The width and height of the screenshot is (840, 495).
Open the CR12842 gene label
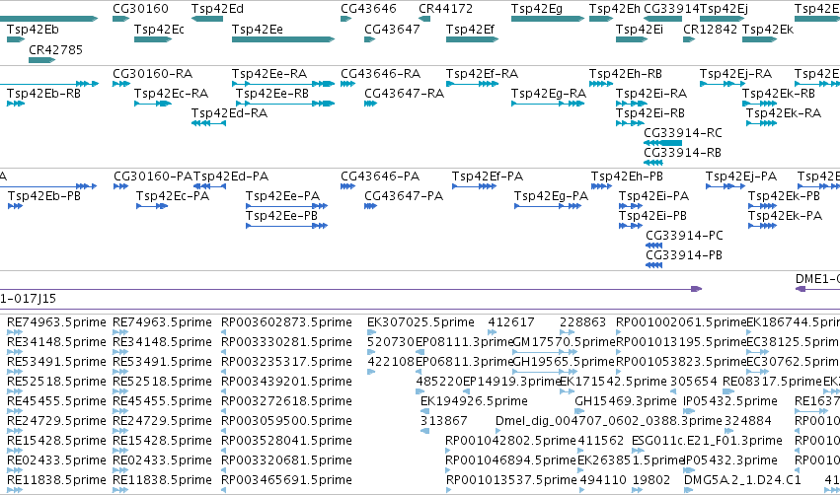tap(711, 30)
